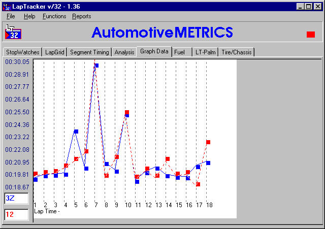
Task: Click the red data point at lap 17
Action: point(198,184)
